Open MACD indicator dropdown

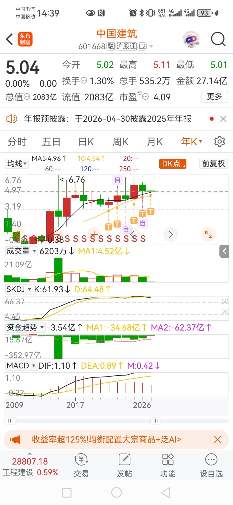point(21,366)
